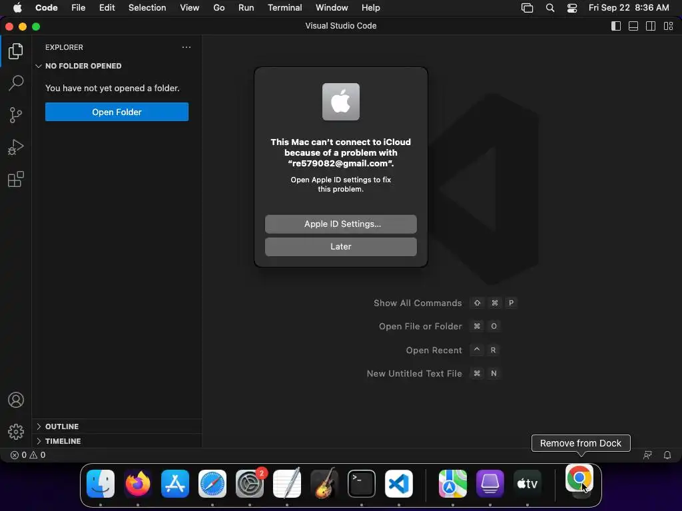Image resolution: width=682 pixels, height=511 pixels.
Task: Open TextEdit from the Dock
Action: point(287,483)
